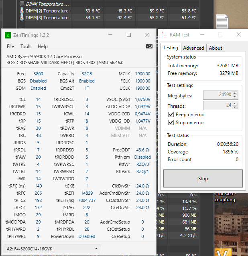Click the GDM Enabled value
The height and width of the screenshot is (256, 248).
tap(38, 88)
